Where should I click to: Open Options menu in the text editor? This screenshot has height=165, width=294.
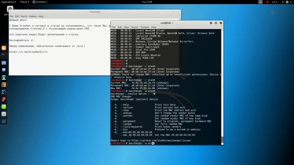point(33,16)
